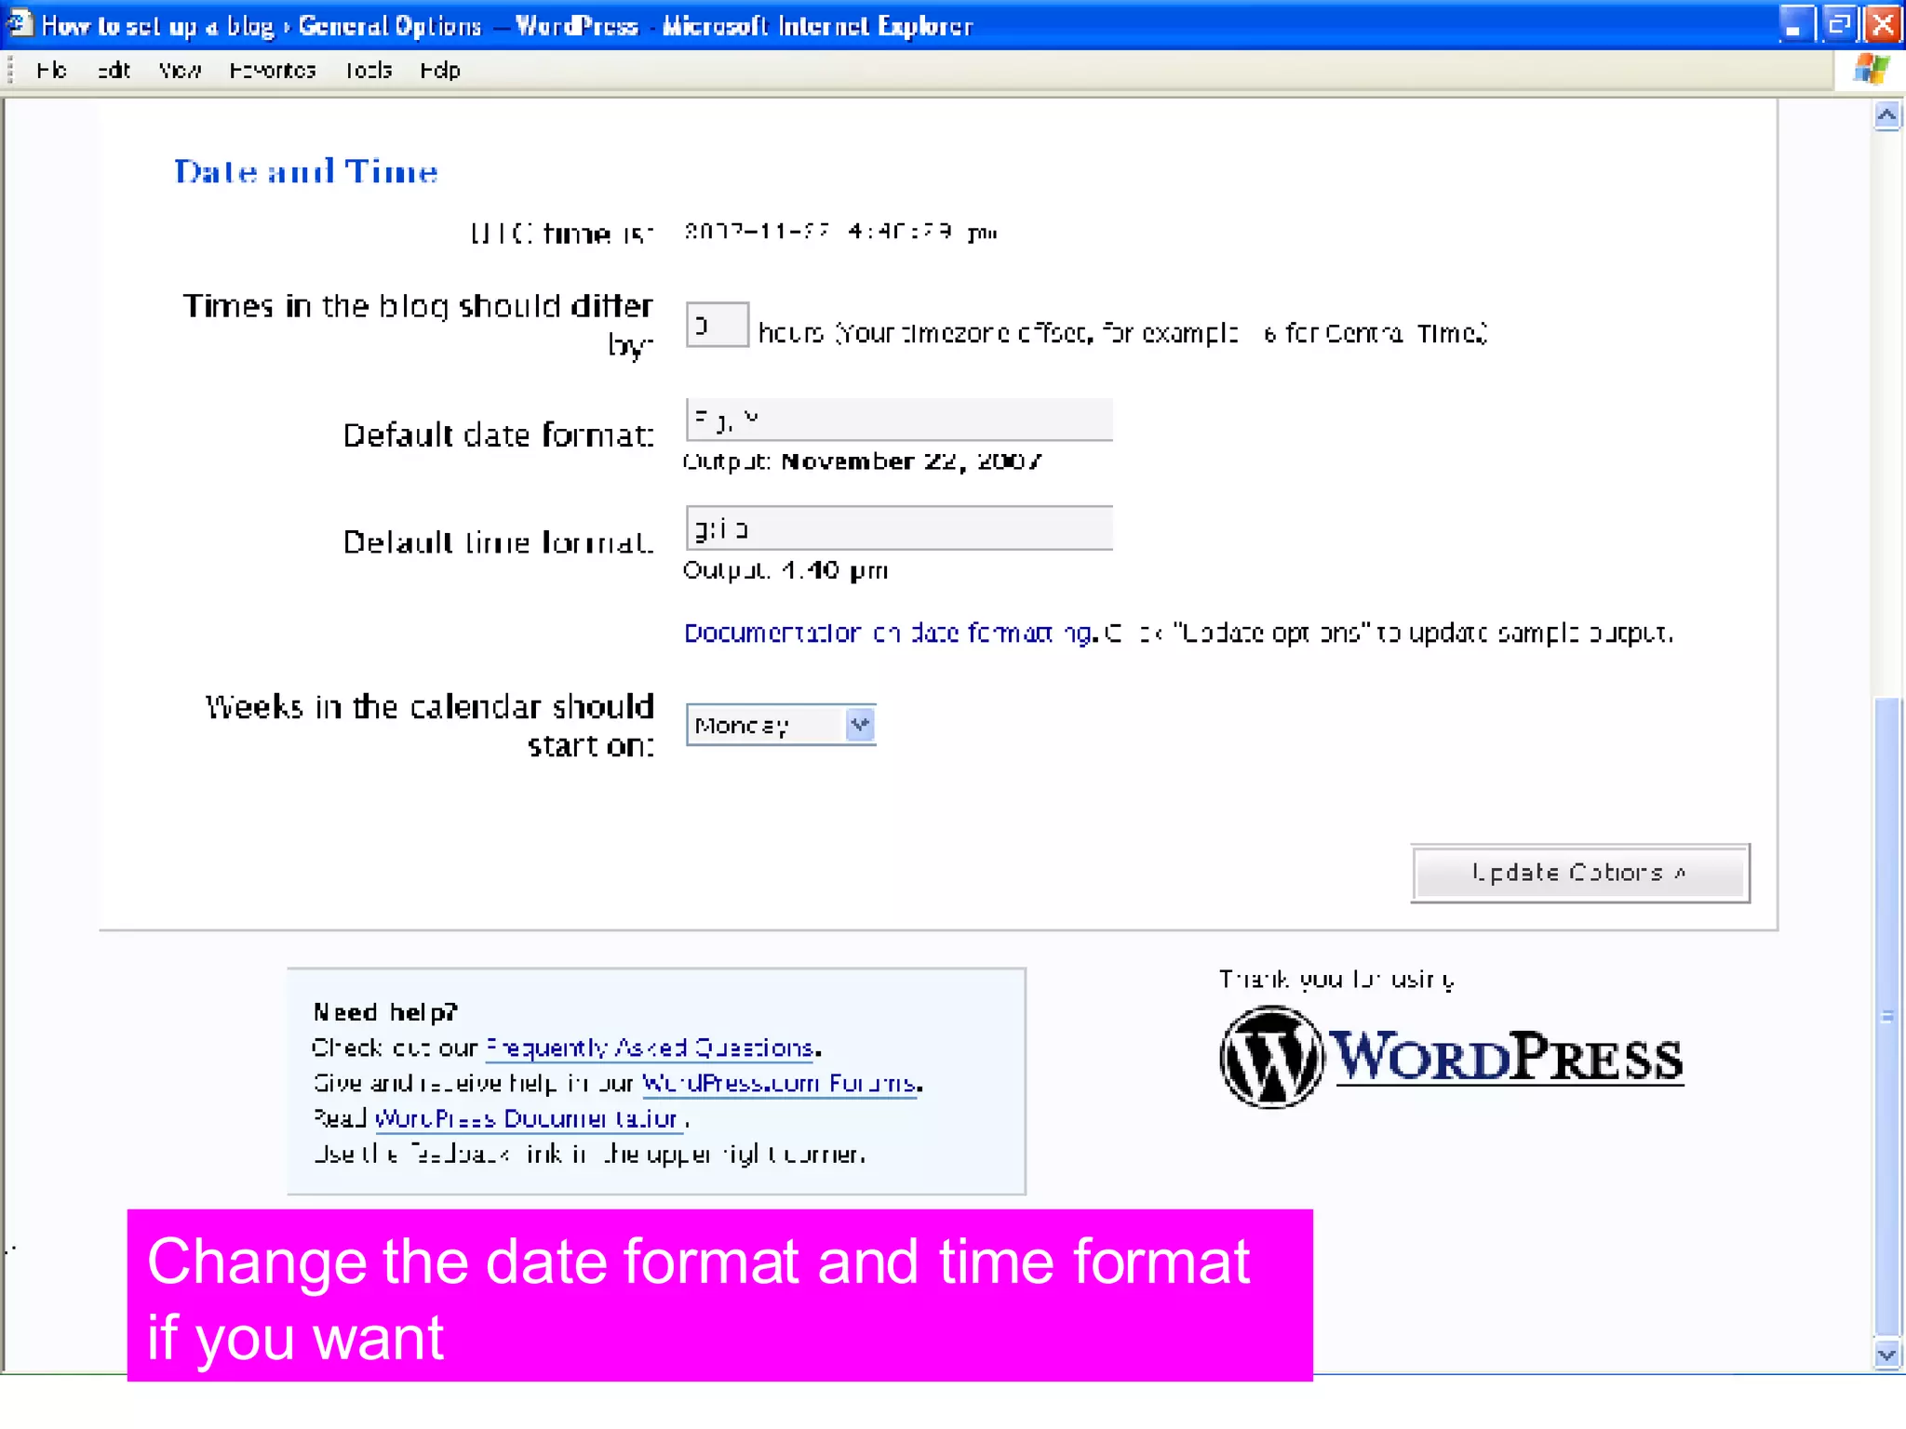1906x1429 pixels.
Task: Open the week start day dropdown
Action: [x=781, y=725]
